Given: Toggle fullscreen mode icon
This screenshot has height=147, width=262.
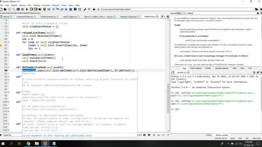Looking at the screenshot, I should coord(80,9).
